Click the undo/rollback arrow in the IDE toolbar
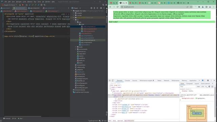This screenshot has width=217, height=122. [x=44, y=5]
